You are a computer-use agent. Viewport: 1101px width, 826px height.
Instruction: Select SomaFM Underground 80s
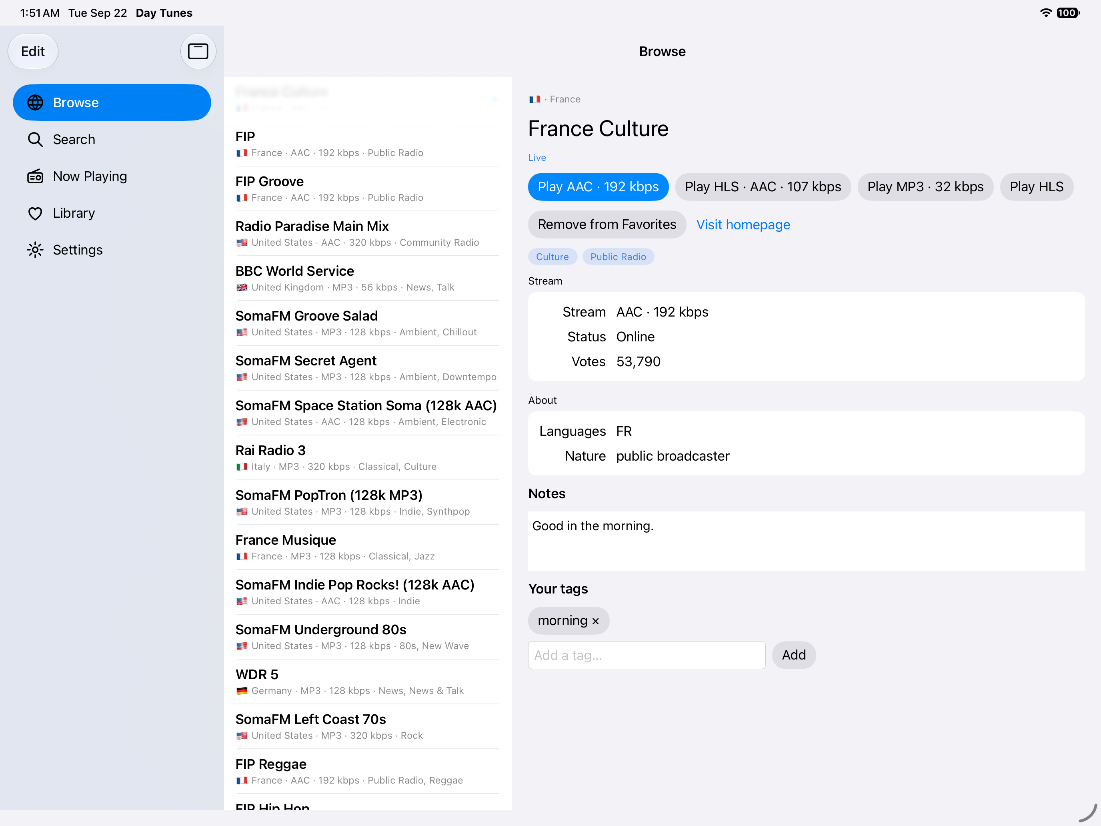click(367, 637)
